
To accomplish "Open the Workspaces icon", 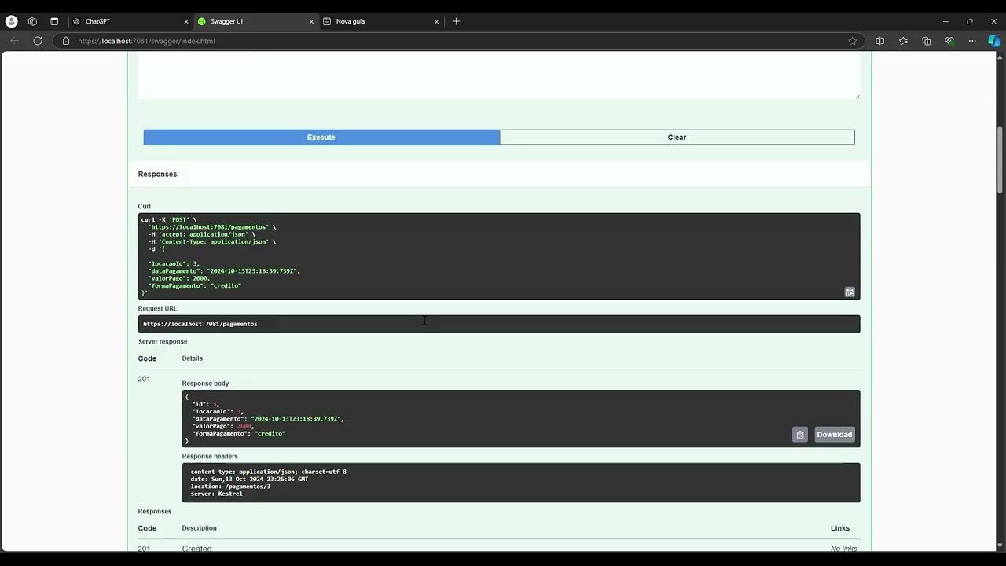I will click(32, 21).
